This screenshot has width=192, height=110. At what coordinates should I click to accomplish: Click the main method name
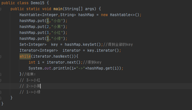(x=58, y=9)
